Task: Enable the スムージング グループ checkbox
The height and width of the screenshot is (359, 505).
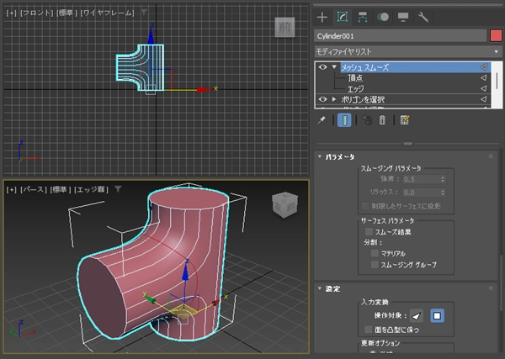Action: [x=375, y=265]
